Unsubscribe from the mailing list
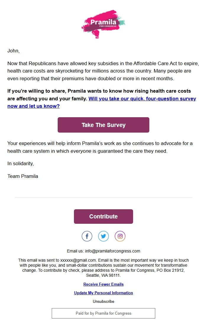 103,301
